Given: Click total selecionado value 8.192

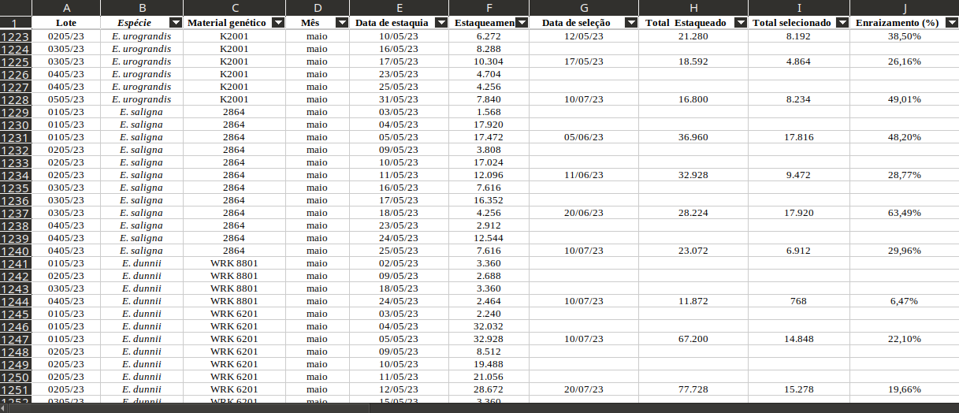Looking at the screenshot, I should click(x=799, y=36).
